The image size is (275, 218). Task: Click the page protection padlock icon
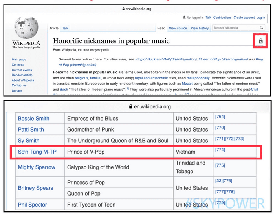coord(261,41)
